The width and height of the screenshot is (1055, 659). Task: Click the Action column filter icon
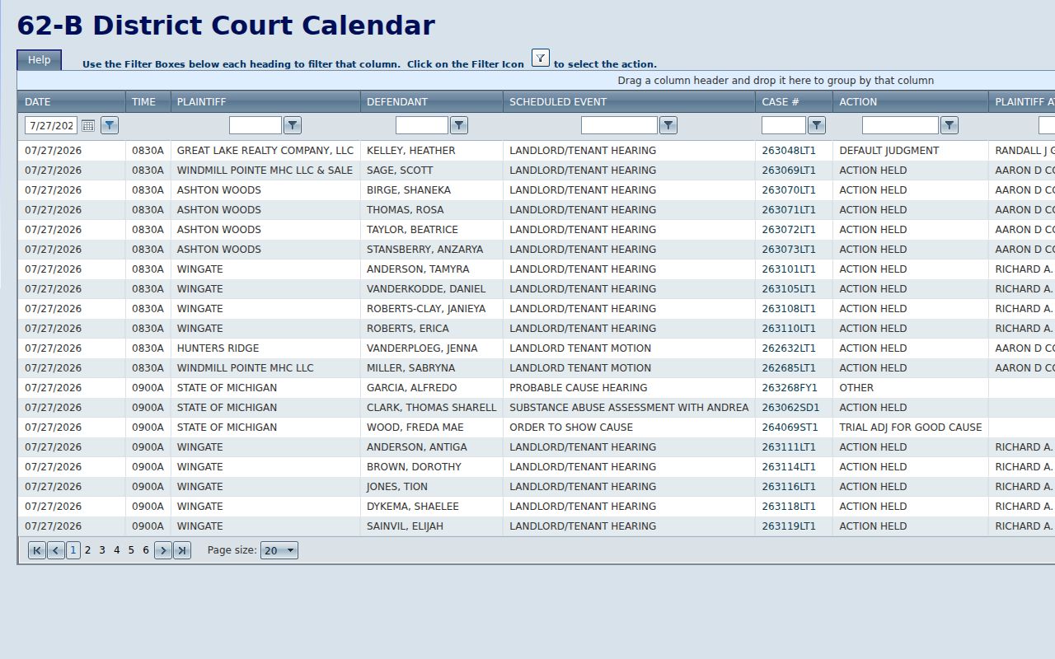[949, 125]
